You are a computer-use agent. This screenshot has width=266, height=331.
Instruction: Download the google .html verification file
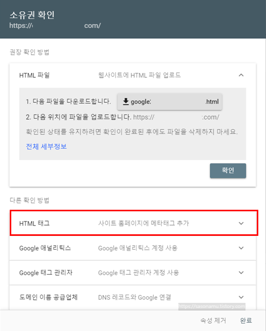(170, 102)
